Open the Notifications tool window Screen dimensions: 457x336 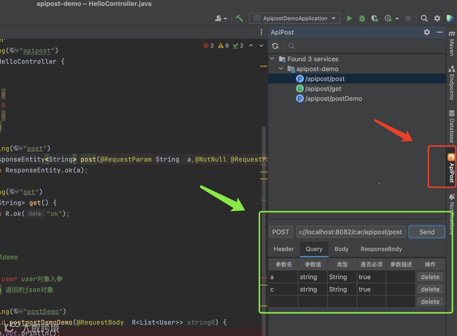[x=452, y=213]
